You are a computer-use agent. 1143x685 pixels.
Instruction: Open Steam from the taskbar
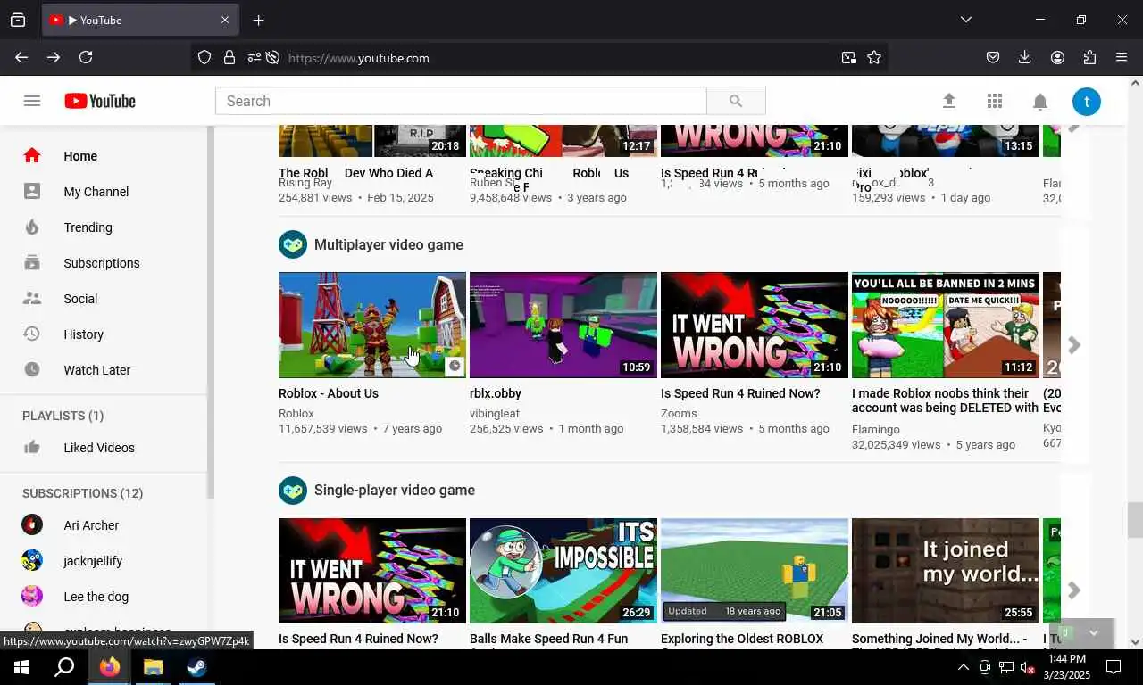tap(196, 667)
